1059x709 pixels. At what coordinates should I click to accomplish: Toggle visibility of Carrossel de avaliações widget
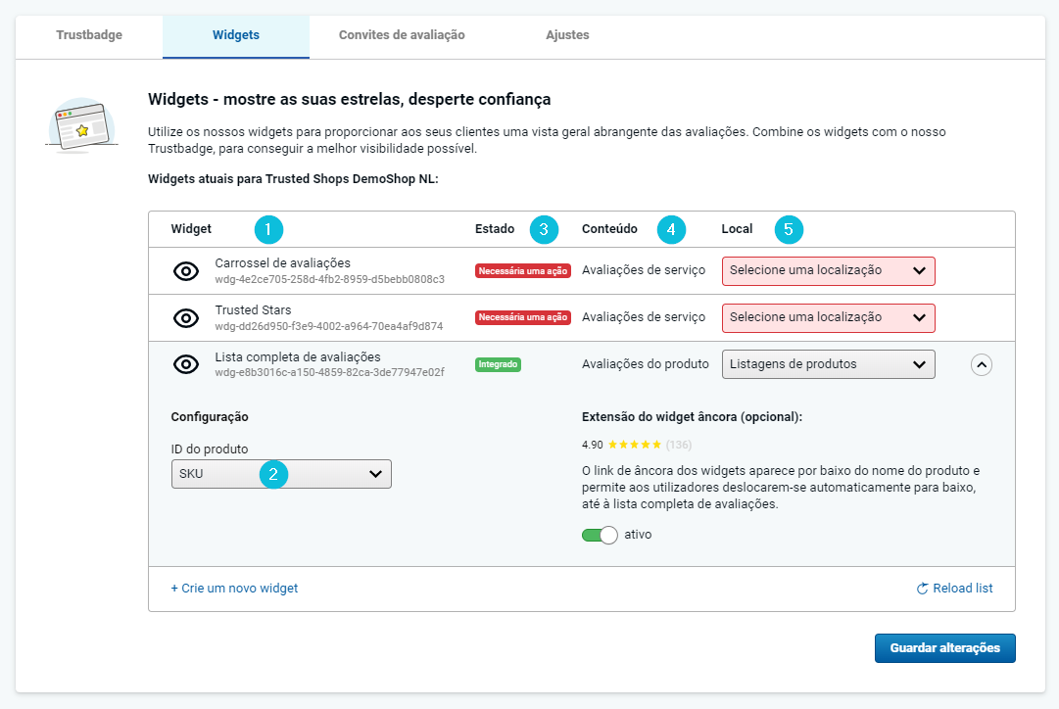point(186,271)
